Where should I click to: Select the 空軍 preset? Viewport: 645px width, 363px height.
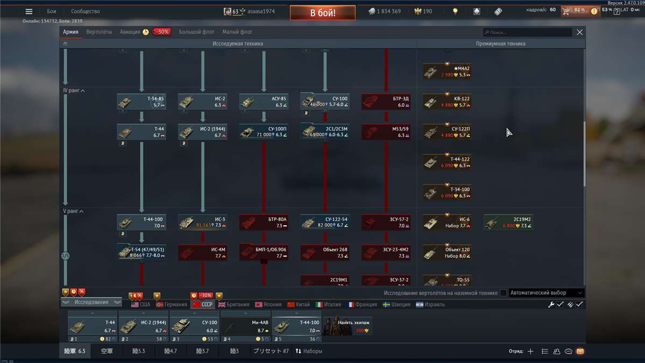[x=107, y=351]
